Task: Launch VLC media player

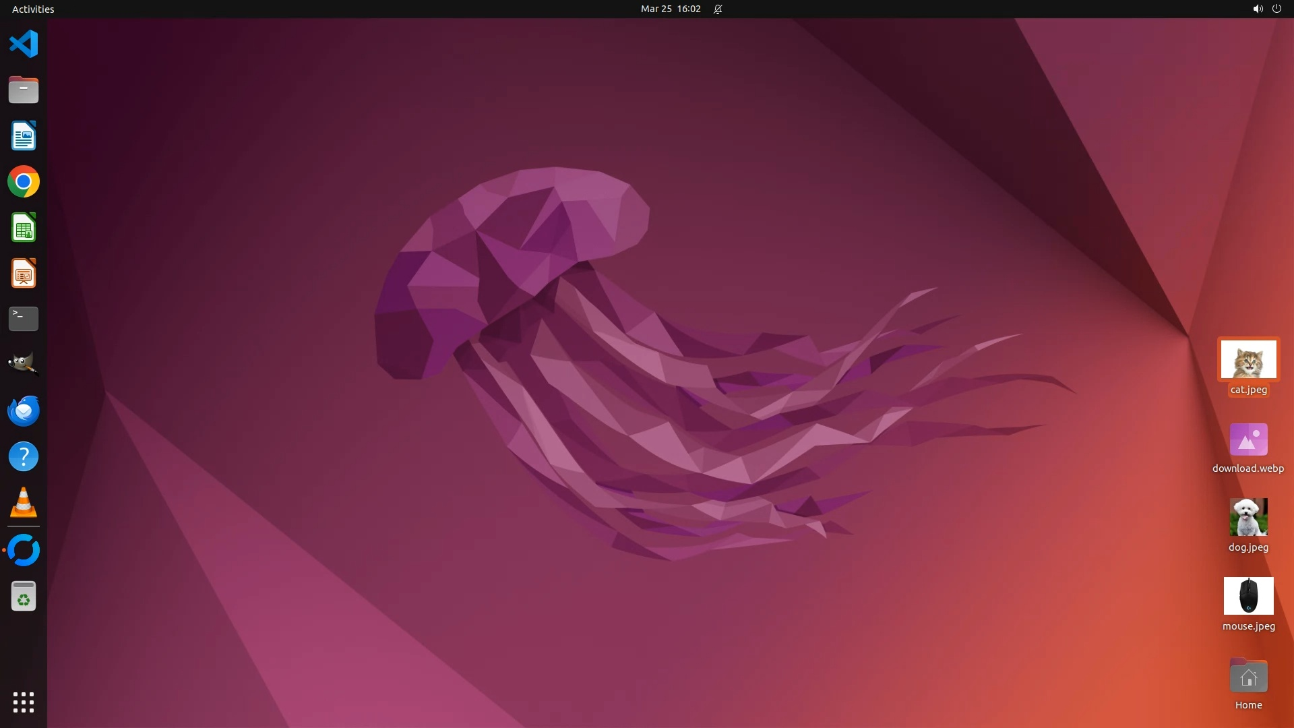Action: [x=24, y=503]
